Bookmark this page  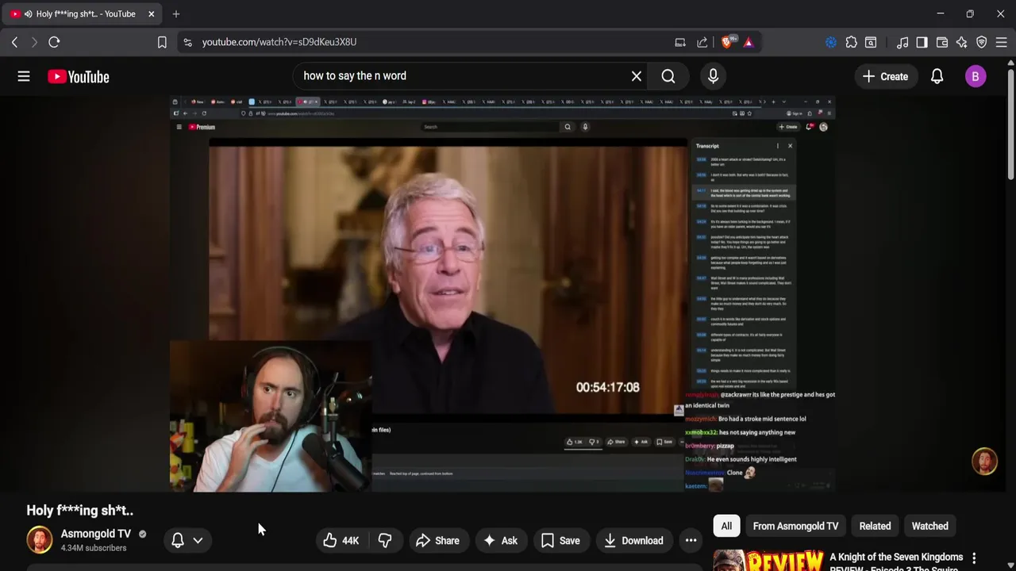(162, 42)
